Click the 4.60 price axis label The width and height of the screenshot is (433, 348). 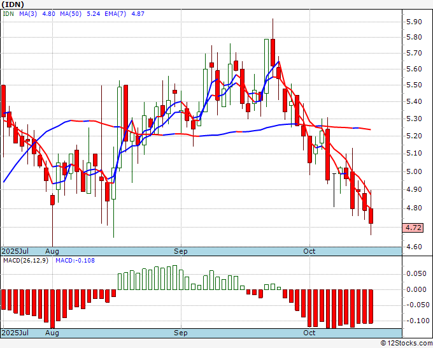click(x=415, y=247)
